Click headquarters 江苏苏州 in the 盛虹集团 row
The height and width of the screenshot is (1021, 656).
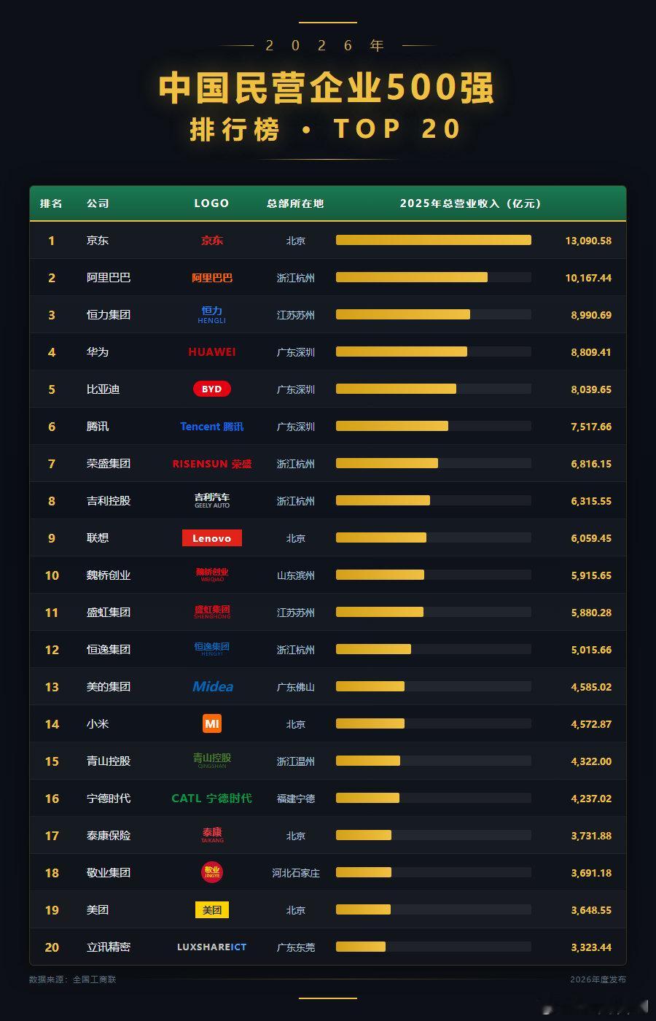[296, 613]
